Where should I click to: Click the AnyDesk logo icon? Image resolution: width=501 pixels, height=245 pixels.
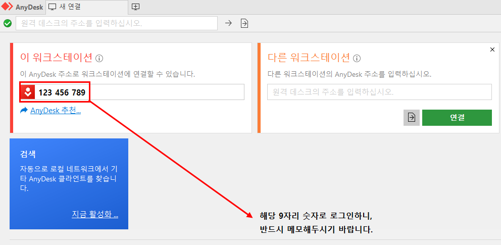tap(7, 7)
